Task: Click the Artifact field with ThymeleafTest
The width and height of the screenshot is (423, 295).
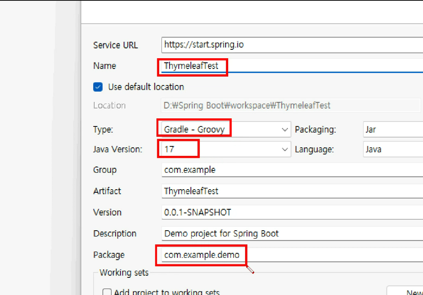Action: tap(292, 191)
